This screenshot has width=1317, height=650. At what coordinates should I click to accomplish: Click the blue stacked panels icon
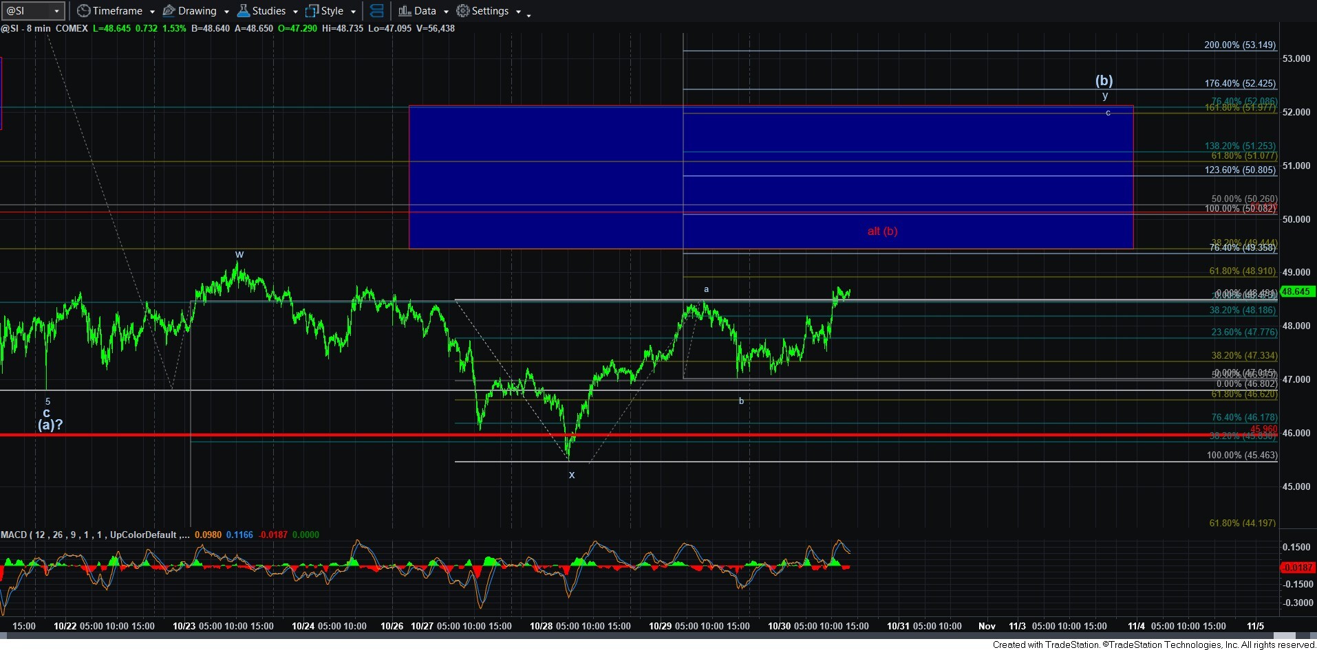tap(377, 11)
